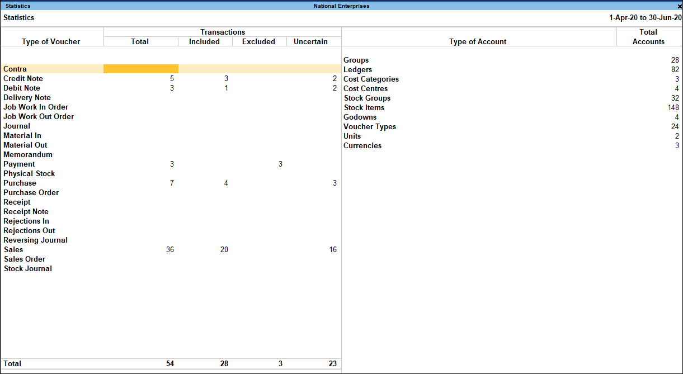The image size is (683, 374).
Task: Select the Rejections In voucher row
Action: coord(171,221)
